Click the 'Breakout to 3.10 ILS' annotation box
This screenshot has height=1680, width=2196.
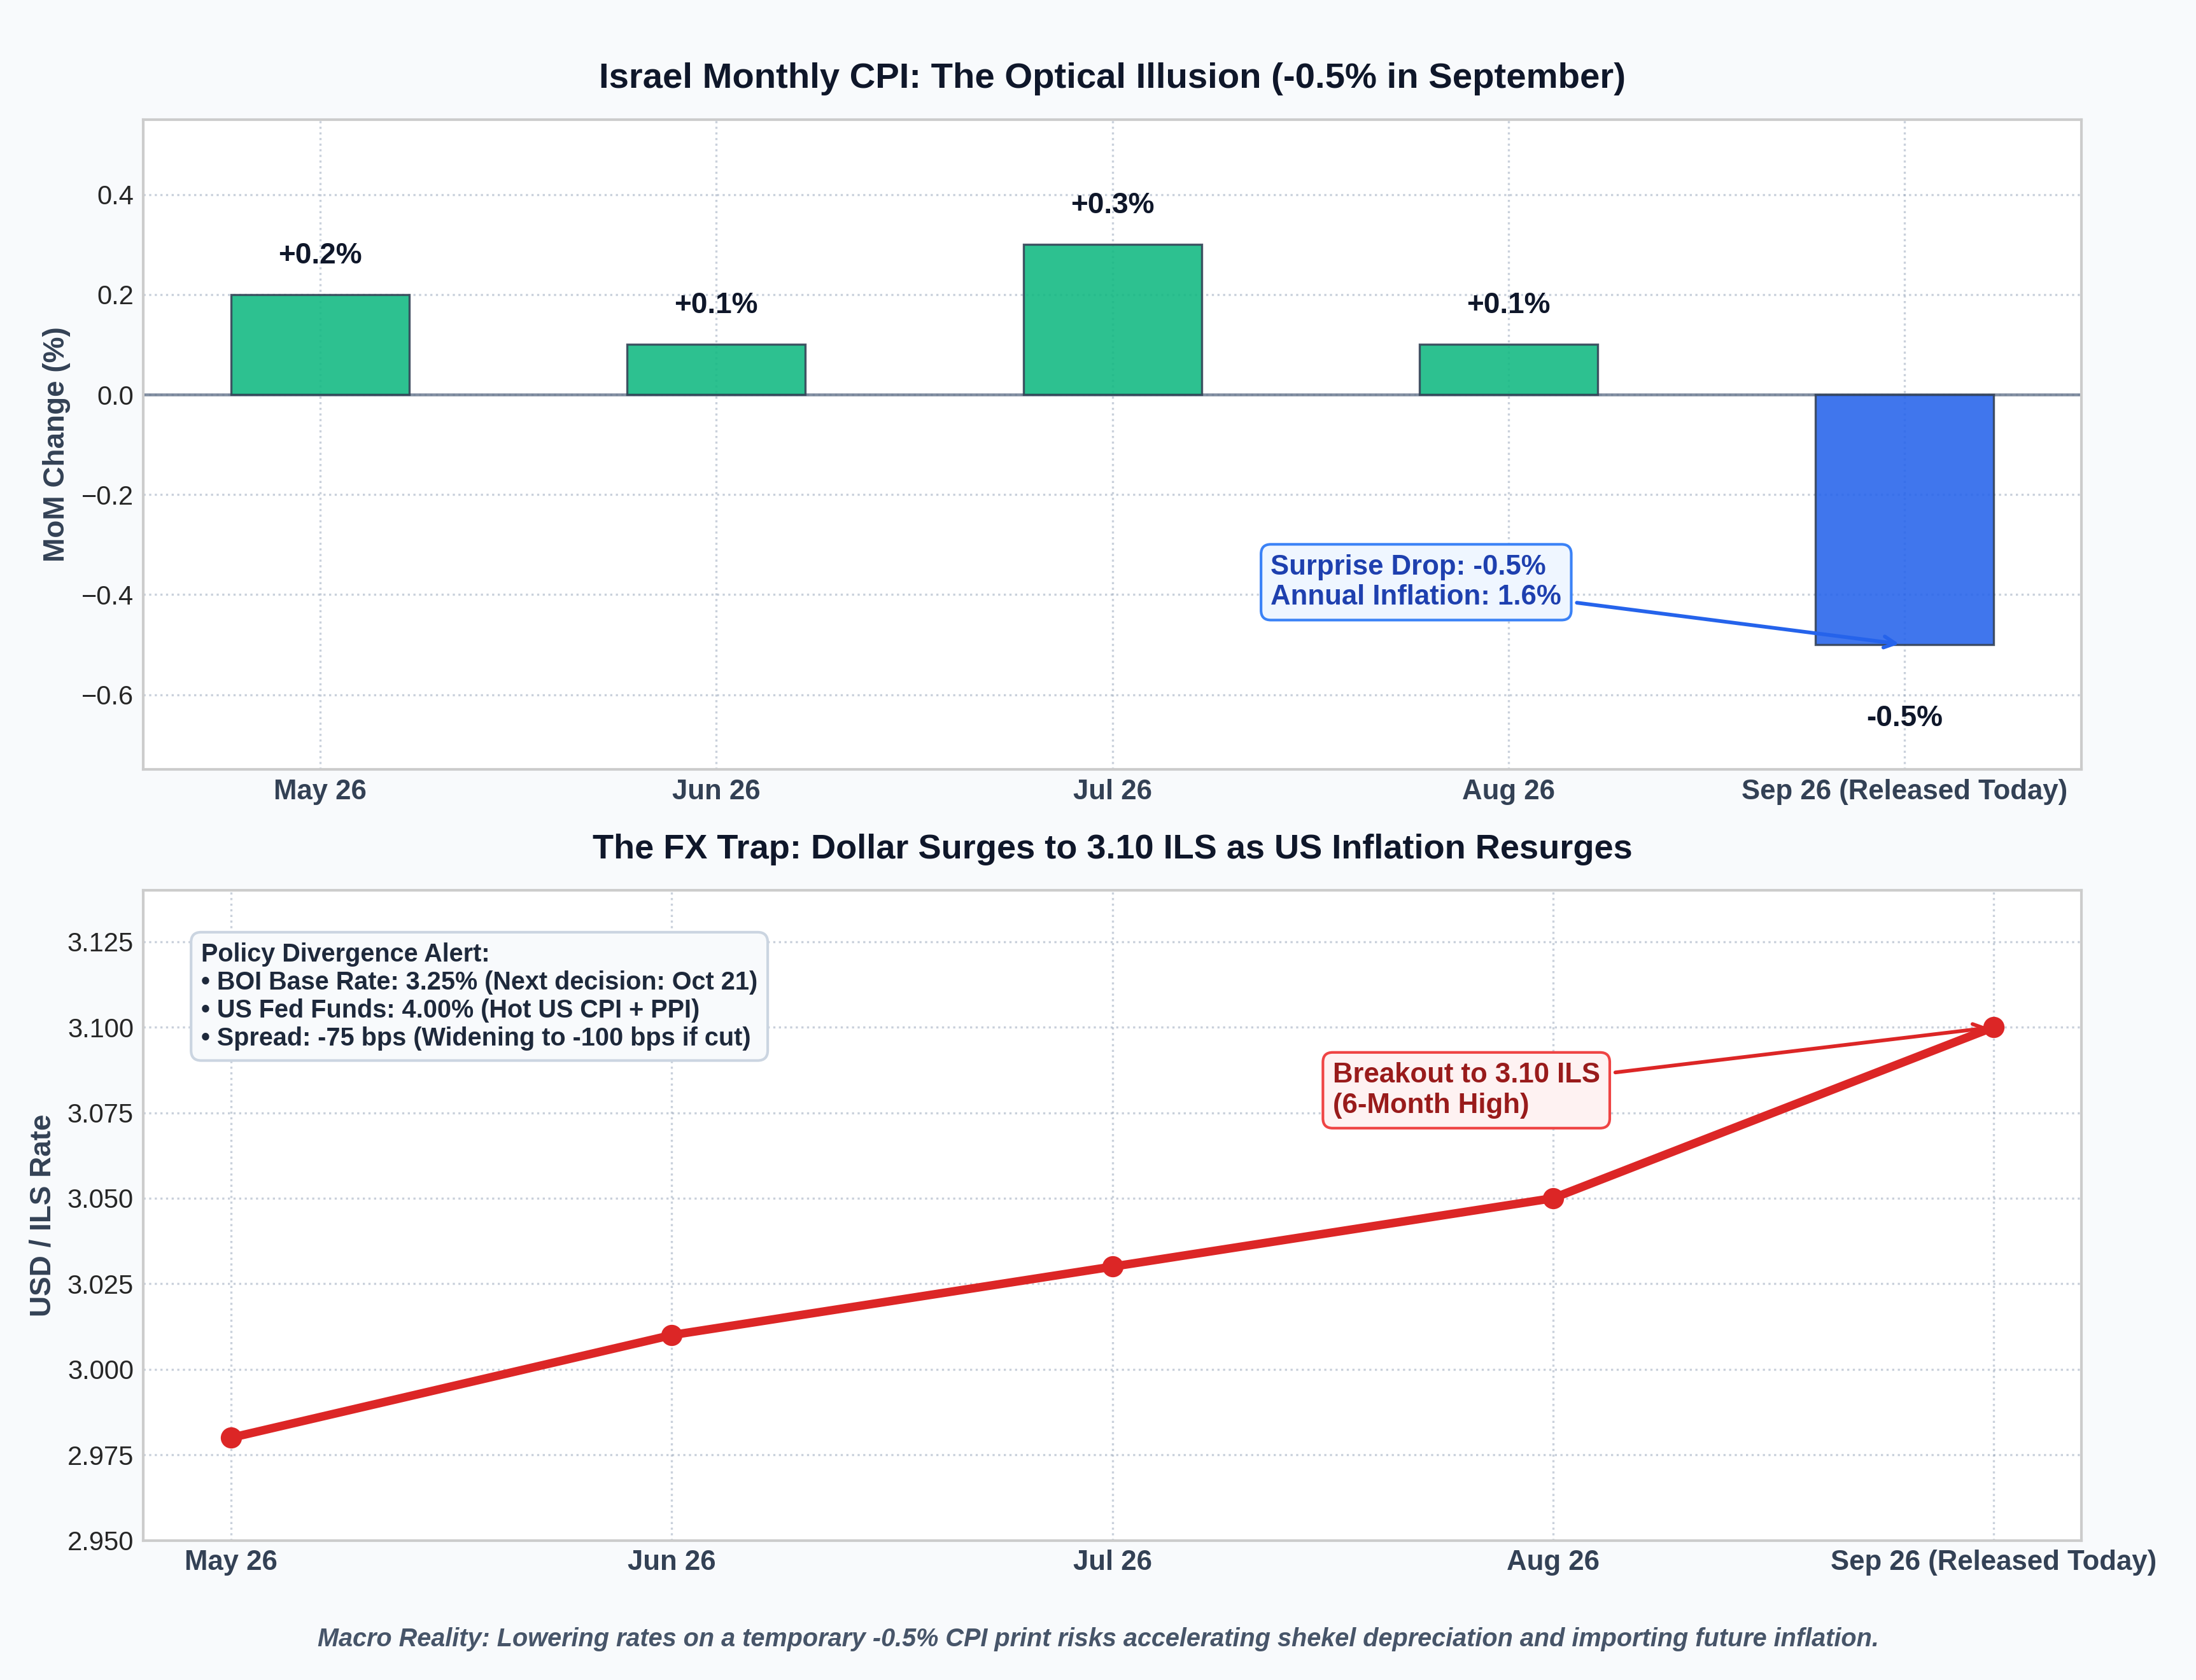coord(1466,1090)
